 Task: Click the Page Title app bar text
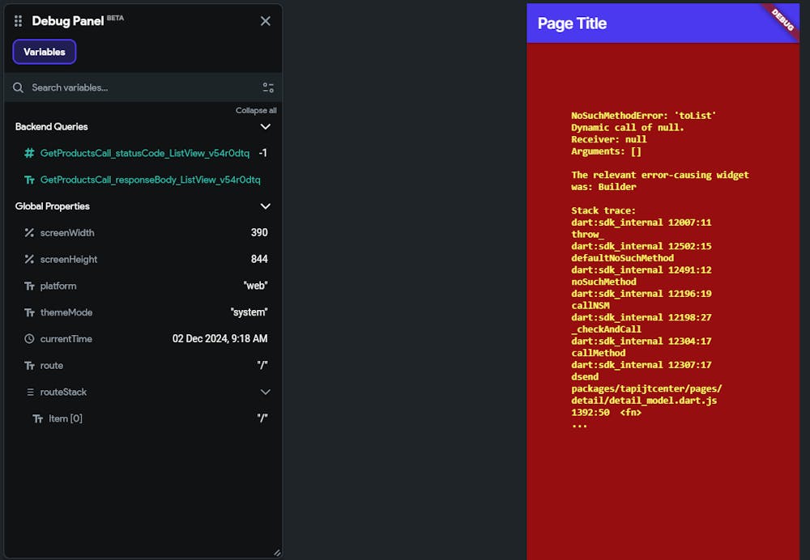(572, 23)
